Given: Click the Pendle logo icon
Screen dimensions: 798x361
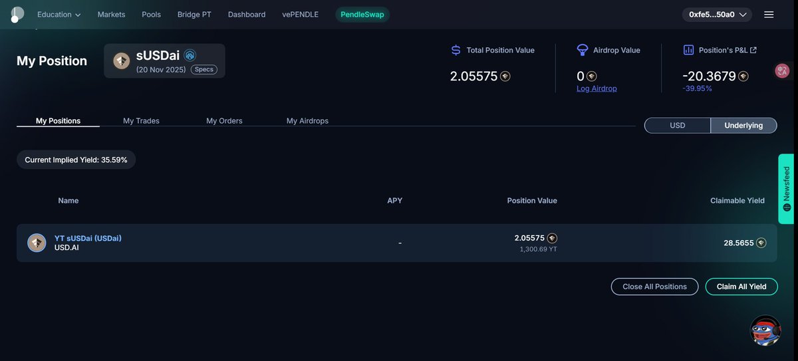Looking at the screenshot, I should 17,14.
